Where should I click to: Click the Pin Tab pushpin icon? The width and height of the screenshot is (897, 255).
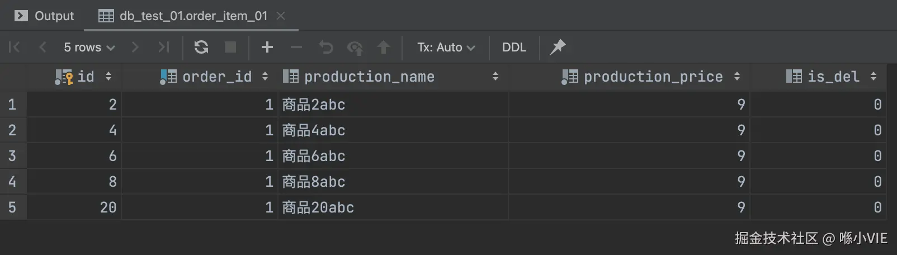(x=558, y=47)
